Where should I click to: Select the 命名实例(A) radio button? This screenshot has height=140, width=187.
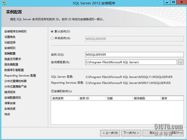pos(52,38)
